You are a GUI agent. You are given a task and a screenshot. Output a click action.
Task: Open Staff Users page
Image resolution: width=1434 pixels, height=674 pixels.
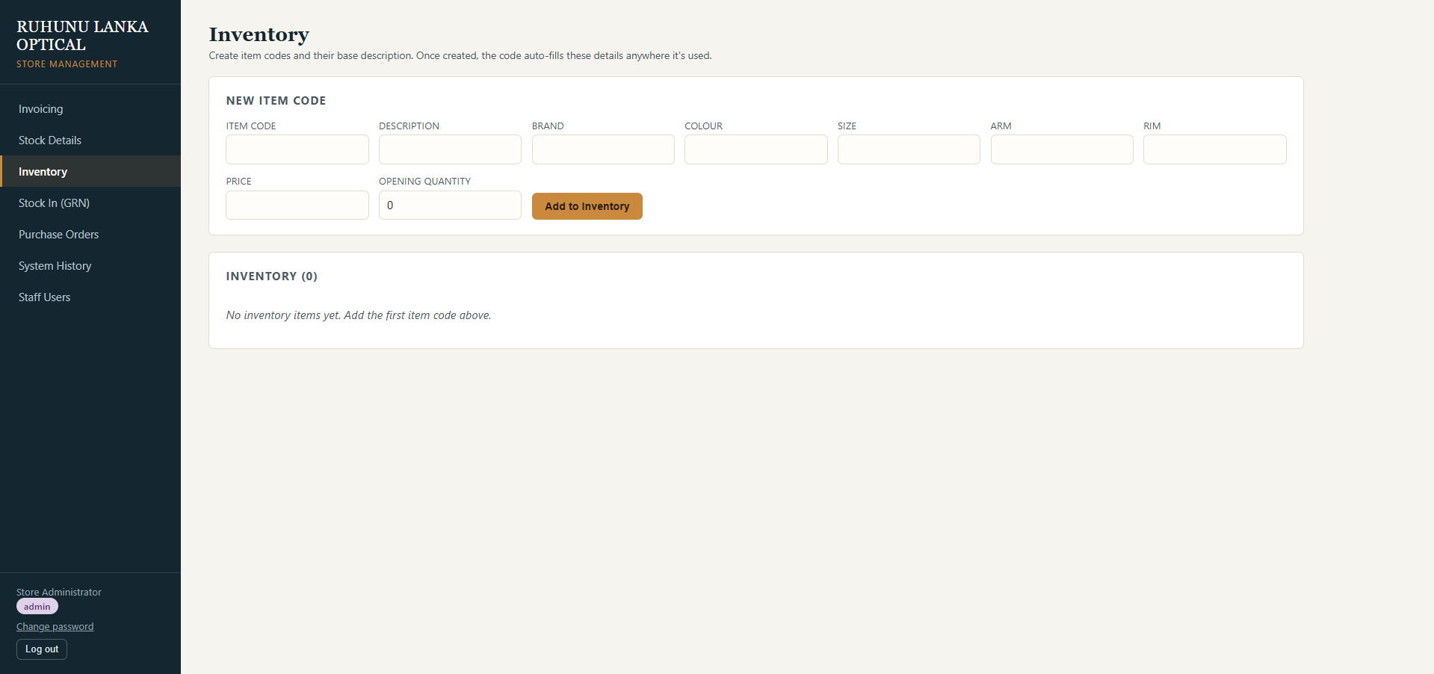tap(90, 297)
